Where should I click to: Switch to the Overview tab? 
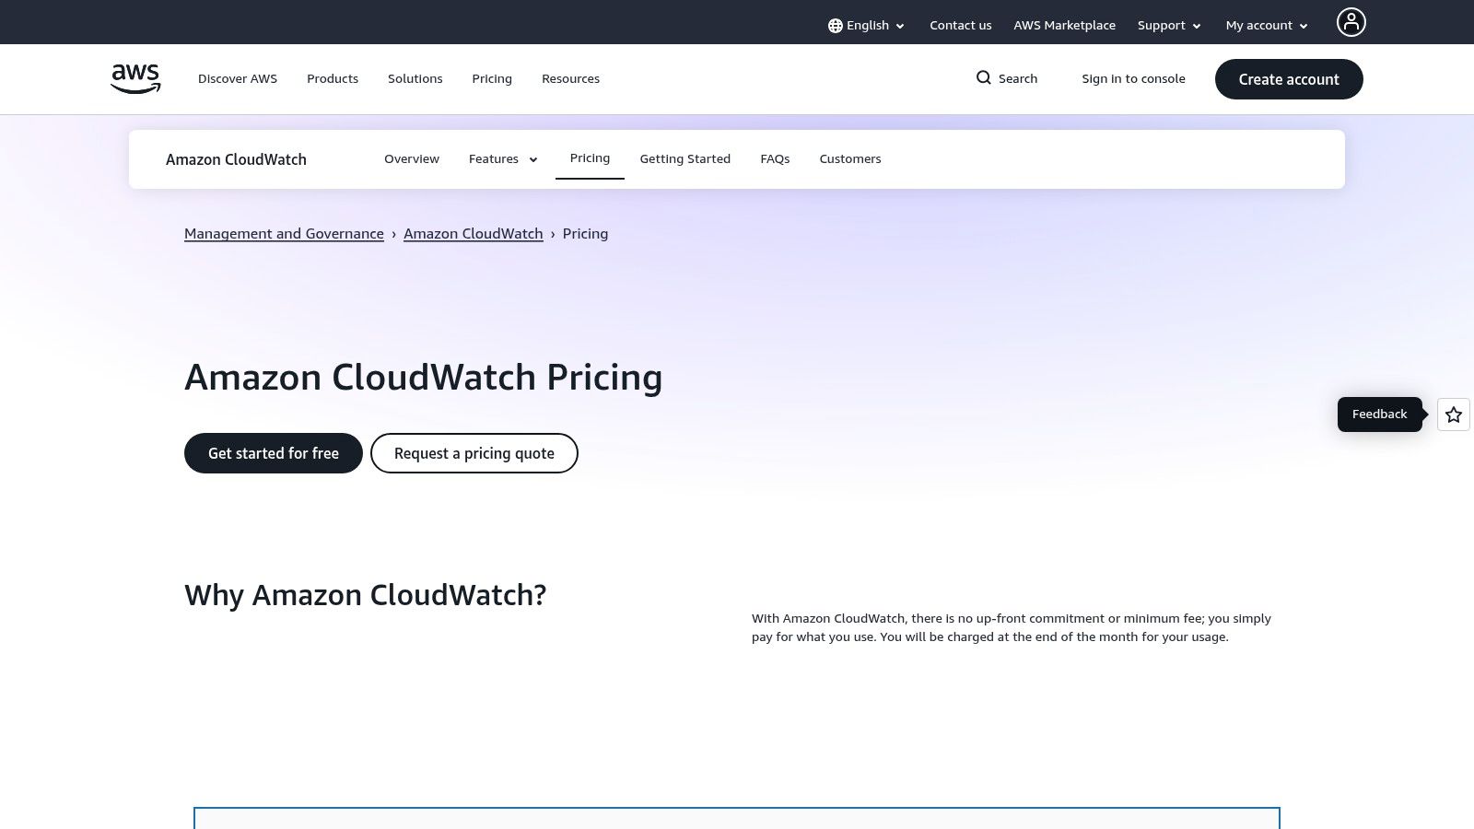coord(412,158)
